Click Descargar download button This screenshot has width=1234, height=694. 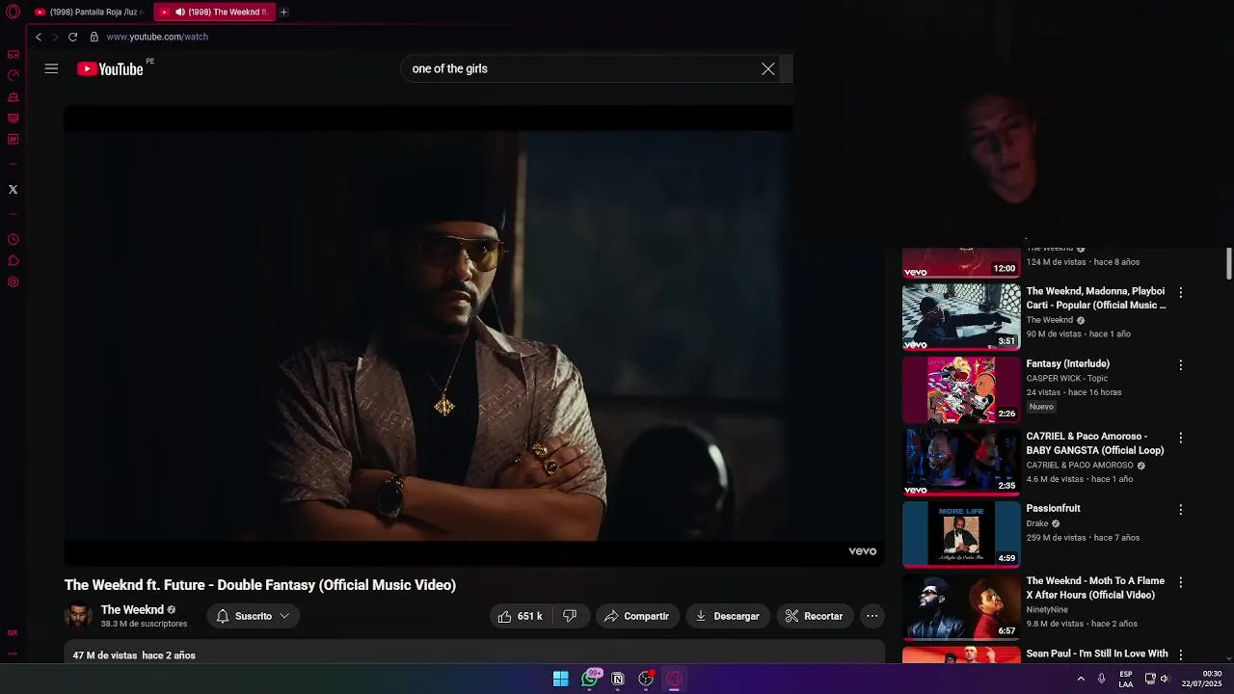[x=728, y=616]
